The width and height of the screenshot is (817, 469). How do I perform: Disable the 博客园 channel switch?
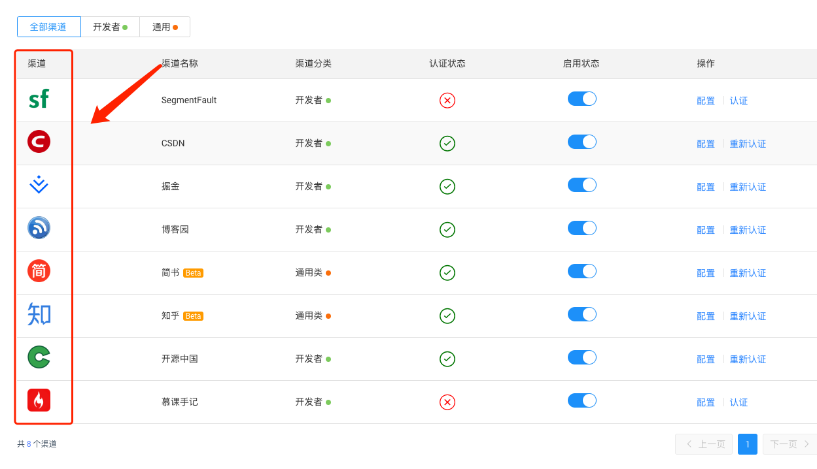(582, 228)
